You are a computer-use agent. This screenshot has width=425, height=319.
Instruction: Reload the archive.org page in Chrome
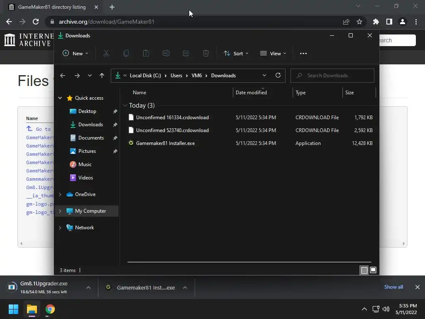pyautogui.click(x=36, y=22)
